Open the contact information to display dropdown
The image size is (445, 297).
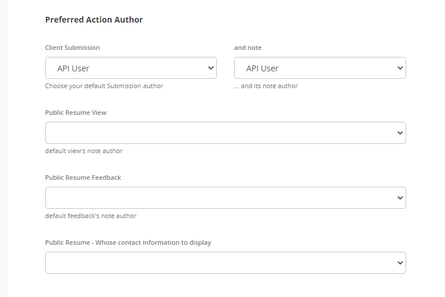(x=225, y=263)
